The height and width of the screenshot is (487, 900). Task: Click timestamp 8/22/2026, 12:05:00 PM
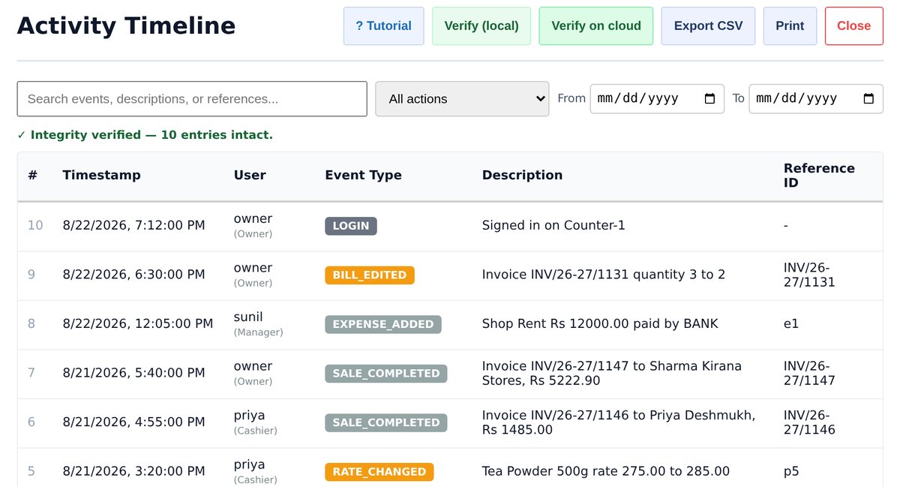pyautogui.click(x=138, y=323)
